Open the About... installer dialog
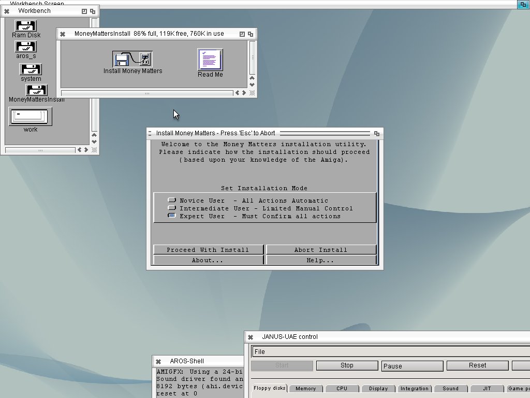The height and width of the screenshot is (398, 530). pos(208,260)
